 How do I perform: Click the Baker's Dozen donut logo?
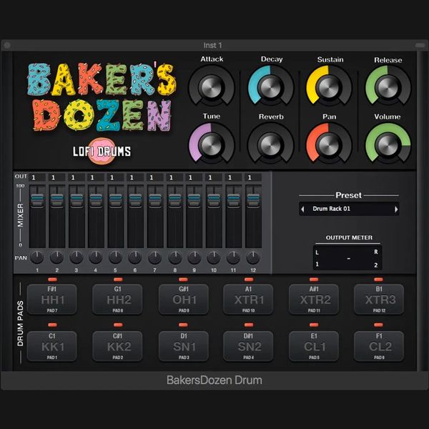pyautogui.click(x=102, y=97)
